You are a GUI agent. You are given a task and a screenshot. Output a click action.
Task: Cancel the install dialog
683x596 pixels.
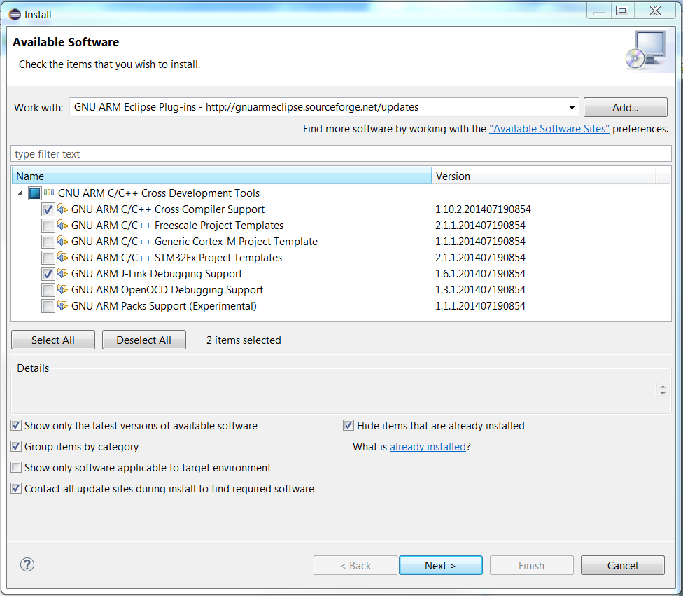pyautogui.click(x=622, y=565)
